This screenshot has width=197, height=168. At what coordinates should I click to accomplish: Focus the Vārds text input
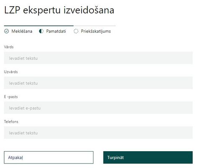(x=98, y=58)
